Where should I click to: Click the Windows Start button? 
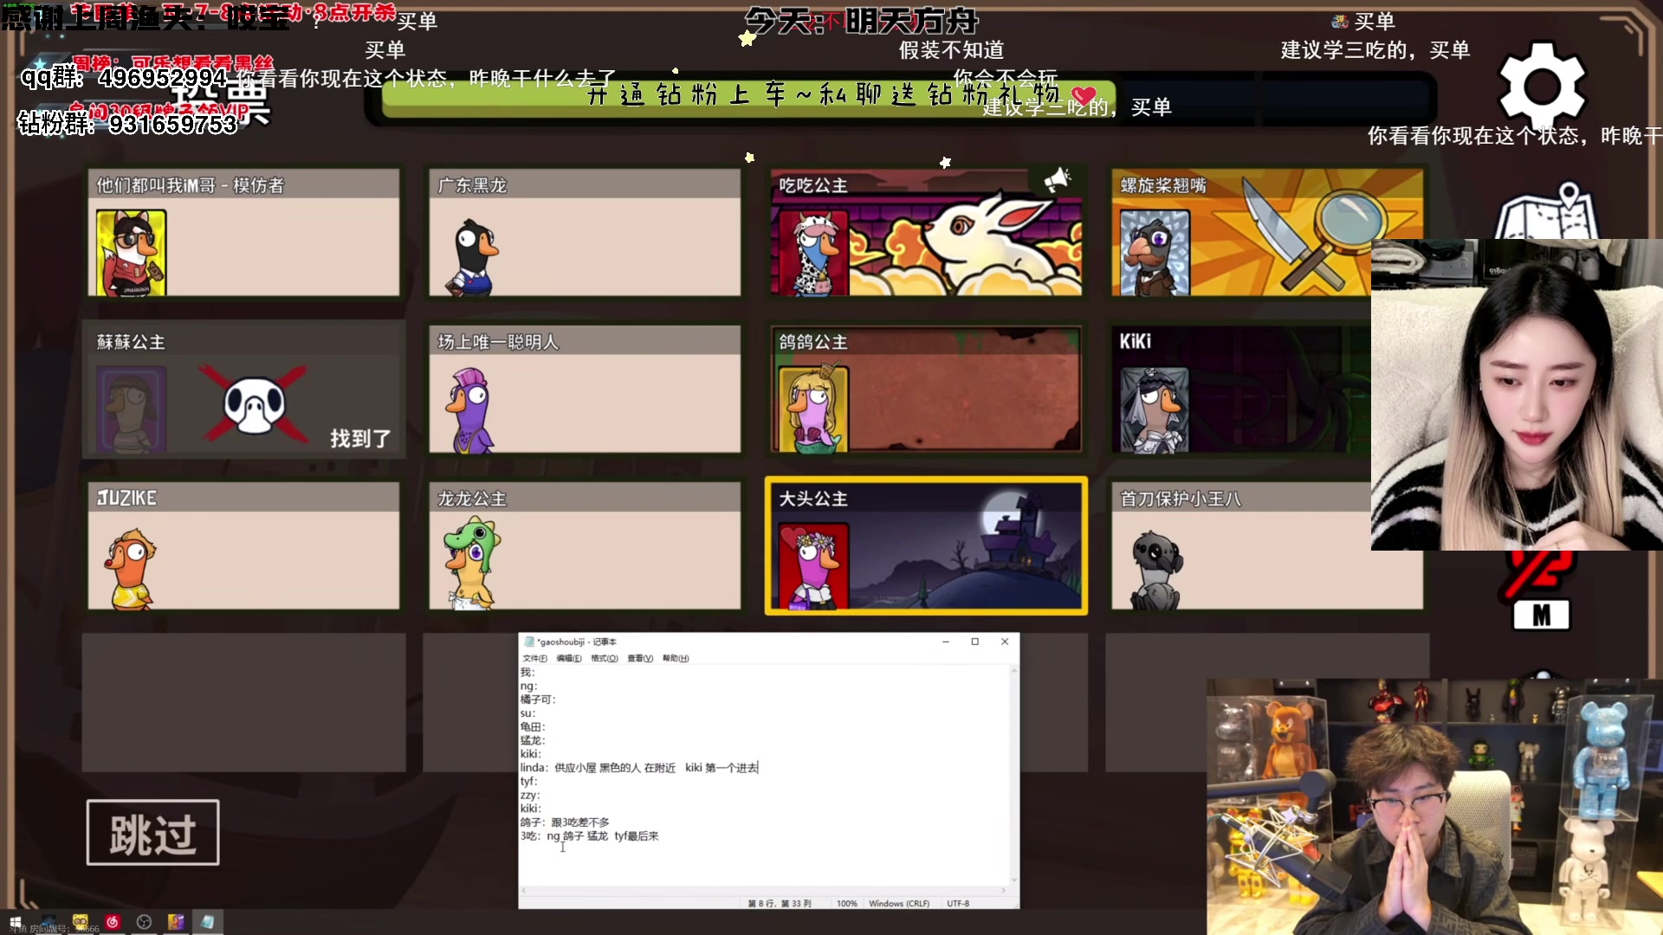15,922
